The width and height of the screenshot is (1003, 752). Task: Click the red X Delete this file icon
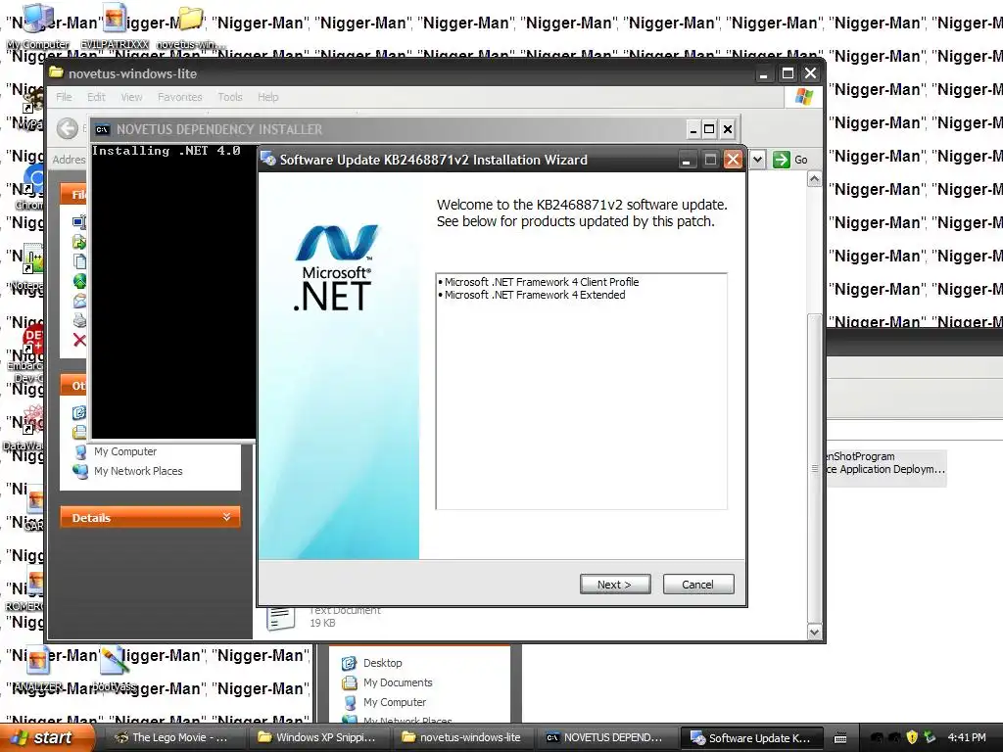click(x=79, y=340)
